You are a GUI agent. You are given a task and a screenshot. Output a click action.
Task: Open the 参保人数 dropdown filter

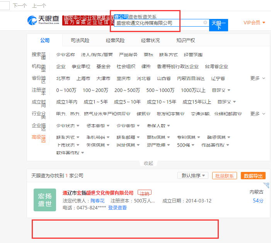coord(158,126)
